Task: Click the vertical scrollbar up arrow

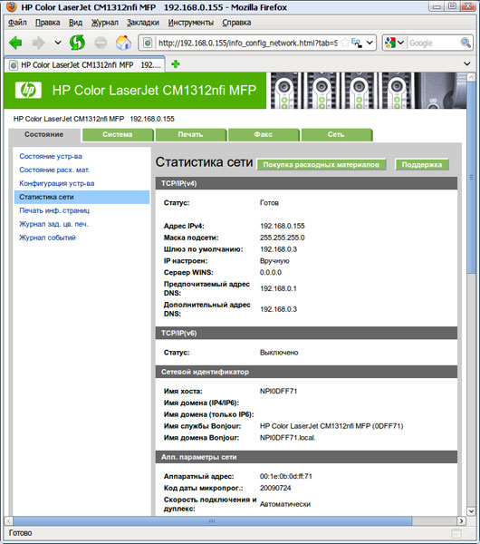Action: point(471,77)
